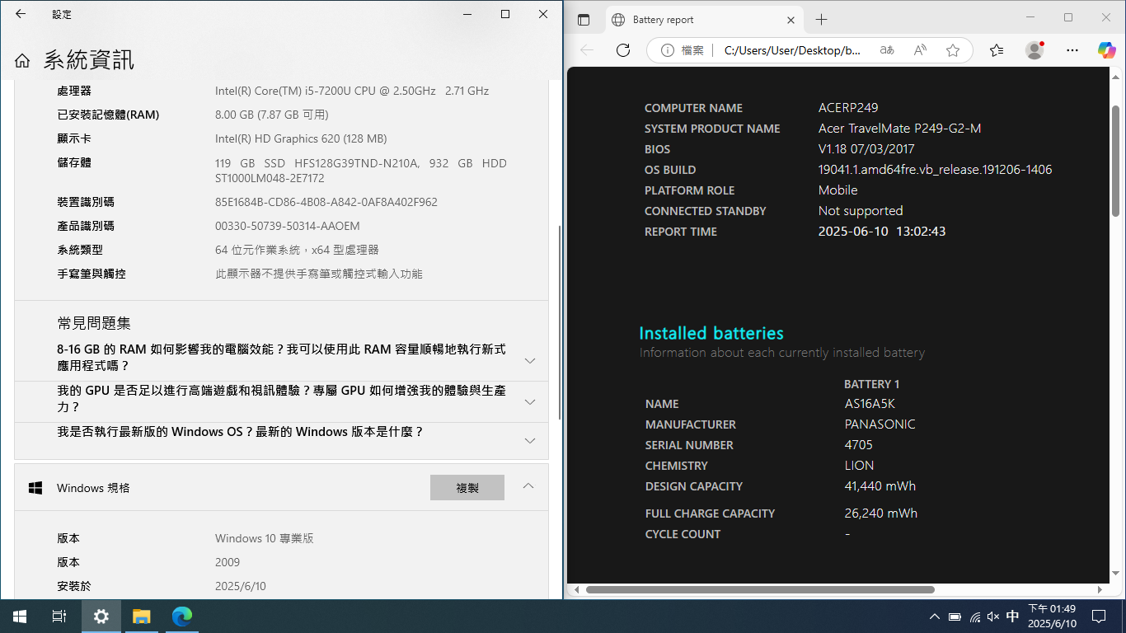Open File Explorer from the taskbar
This screenshot has width=1126, height=633.
pos(142,617)
